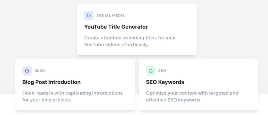Select the SEO category label
The image size is (268, 115).
[162, 71]
